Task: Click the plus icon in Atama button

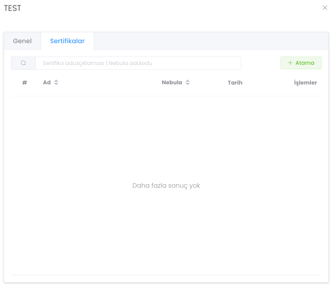Action: click(290, 63)
